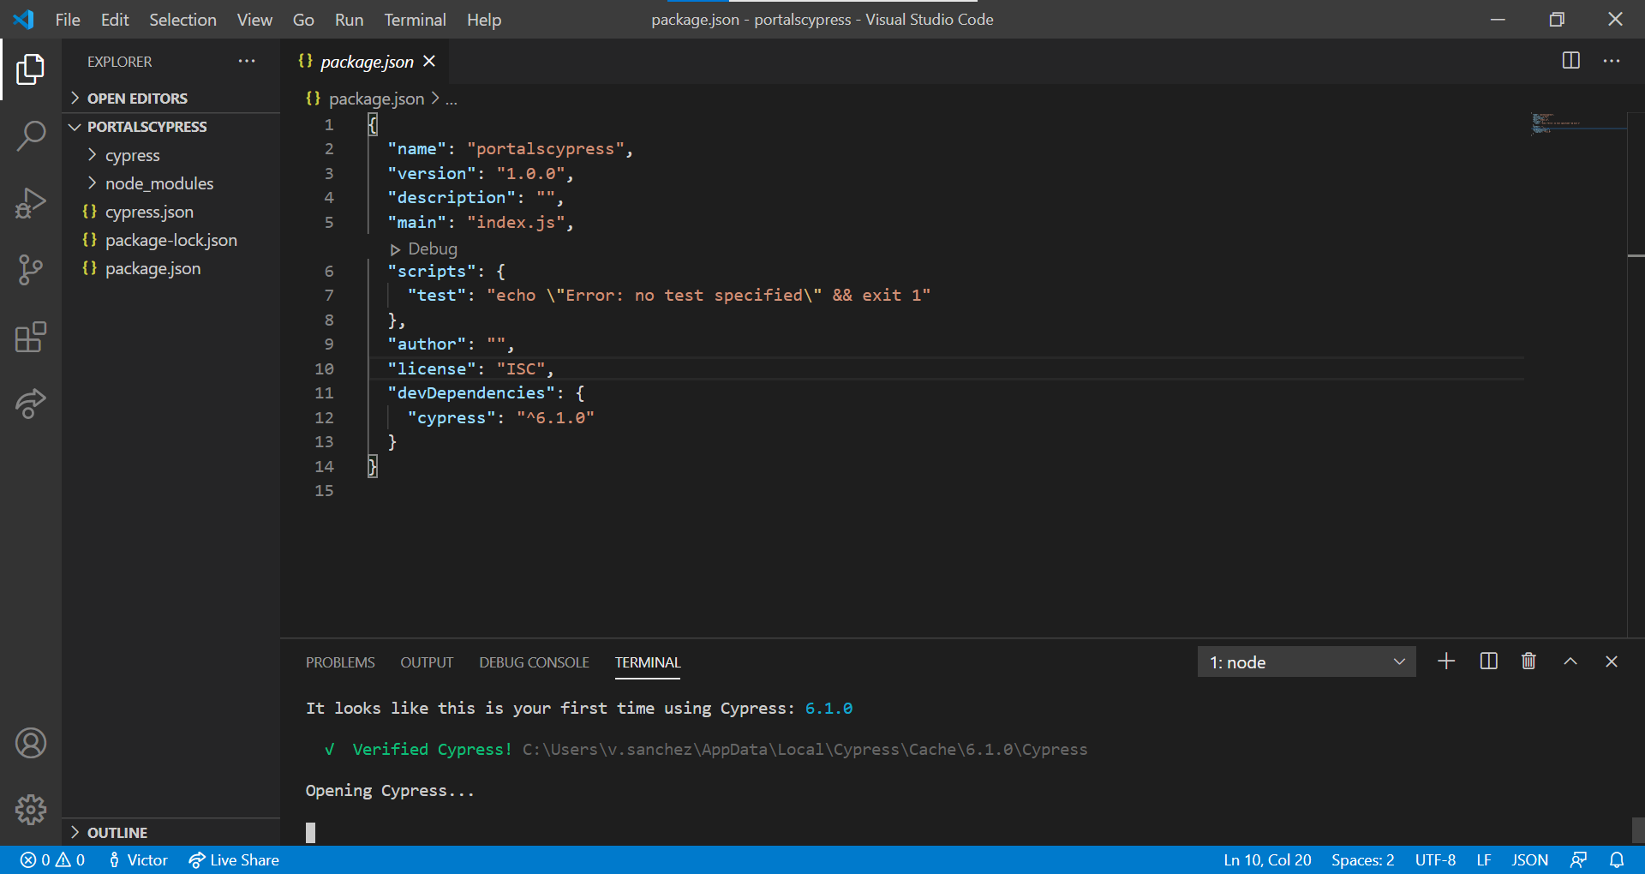Open the Help menu
1645x874 pixels.
(484, 20)
